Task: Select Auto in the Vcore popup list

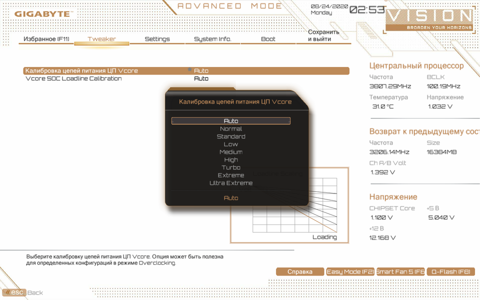Action: tap(231, 121)
